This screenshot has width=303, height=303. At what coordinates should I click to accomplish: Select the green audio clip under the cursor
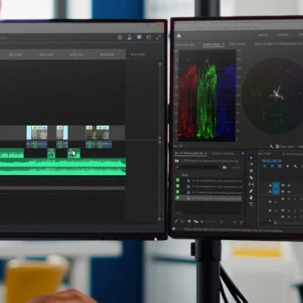(x=73, y=153)
